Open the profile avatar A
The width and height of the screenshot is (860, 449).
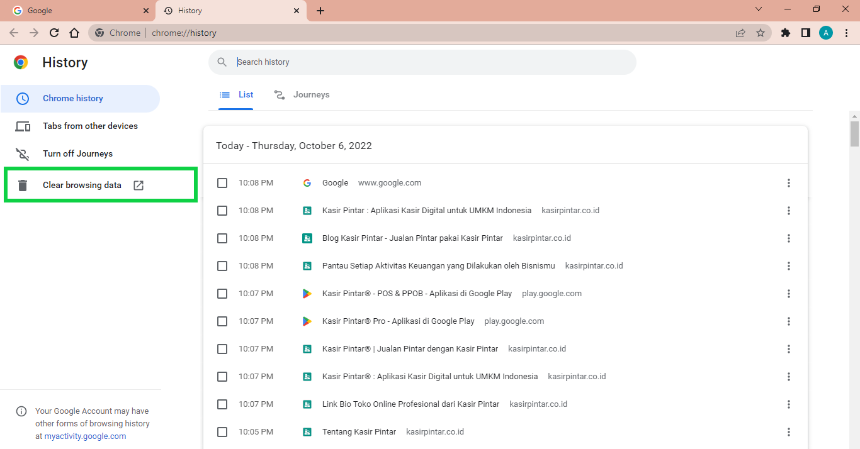point(826,33)
